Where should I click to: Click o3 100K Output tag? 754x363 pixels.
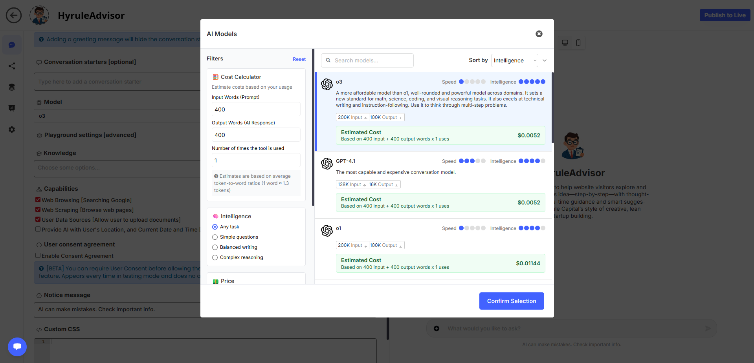386,117
